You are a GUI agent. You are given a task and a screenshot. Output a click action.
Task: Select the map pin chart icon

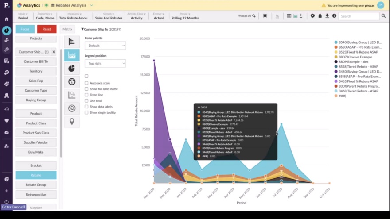coord(72,122)
